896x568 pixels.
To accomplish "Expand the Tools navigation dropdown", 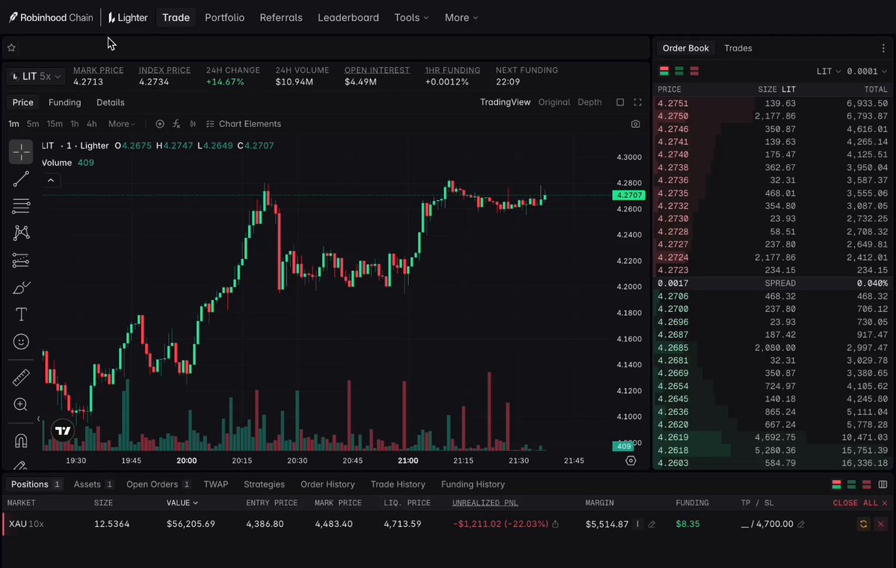I will coord(412,18).
